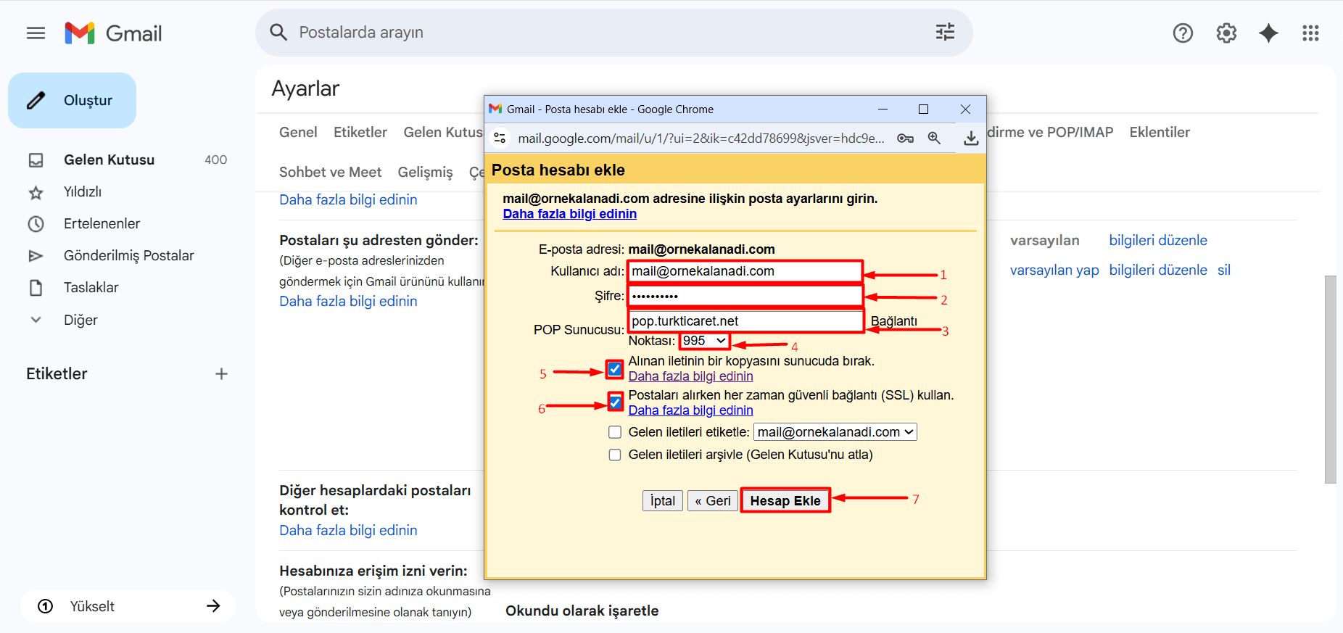
Task: Click the Yıldızlı star icon
Action: (36, 192)
